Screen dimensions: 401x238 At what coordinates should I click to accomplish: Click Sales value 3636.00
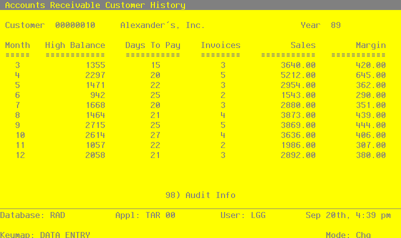click(298, 135)
